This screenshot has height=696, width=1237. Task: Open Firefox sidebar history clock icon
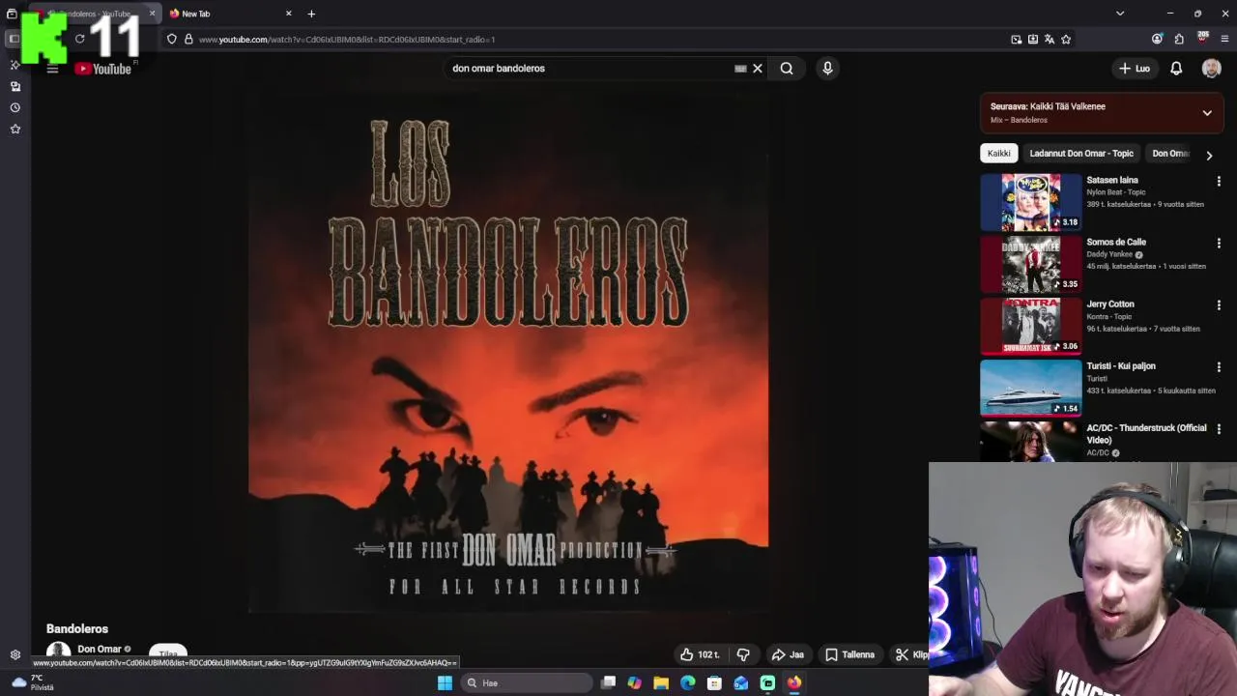[14, 107]
